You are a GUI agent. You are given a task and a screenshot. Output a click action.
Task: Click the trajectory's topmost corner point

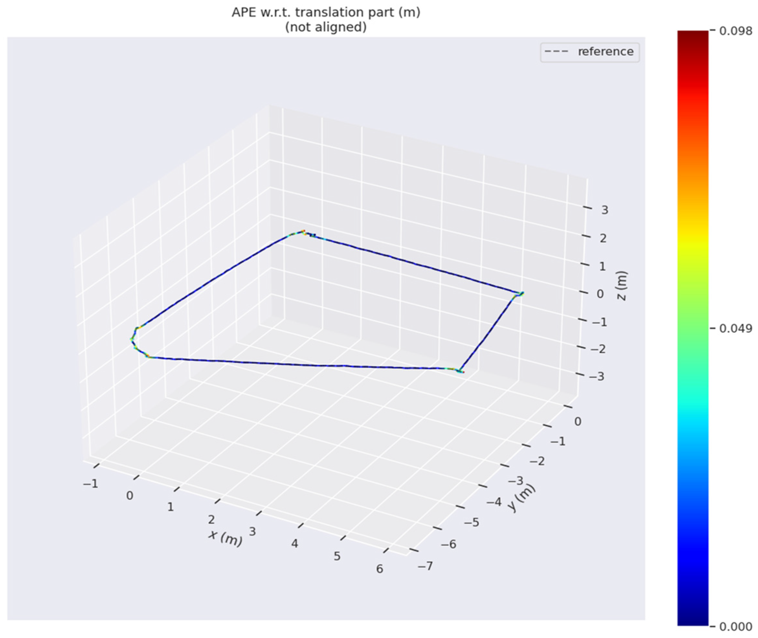click(303, 231)
